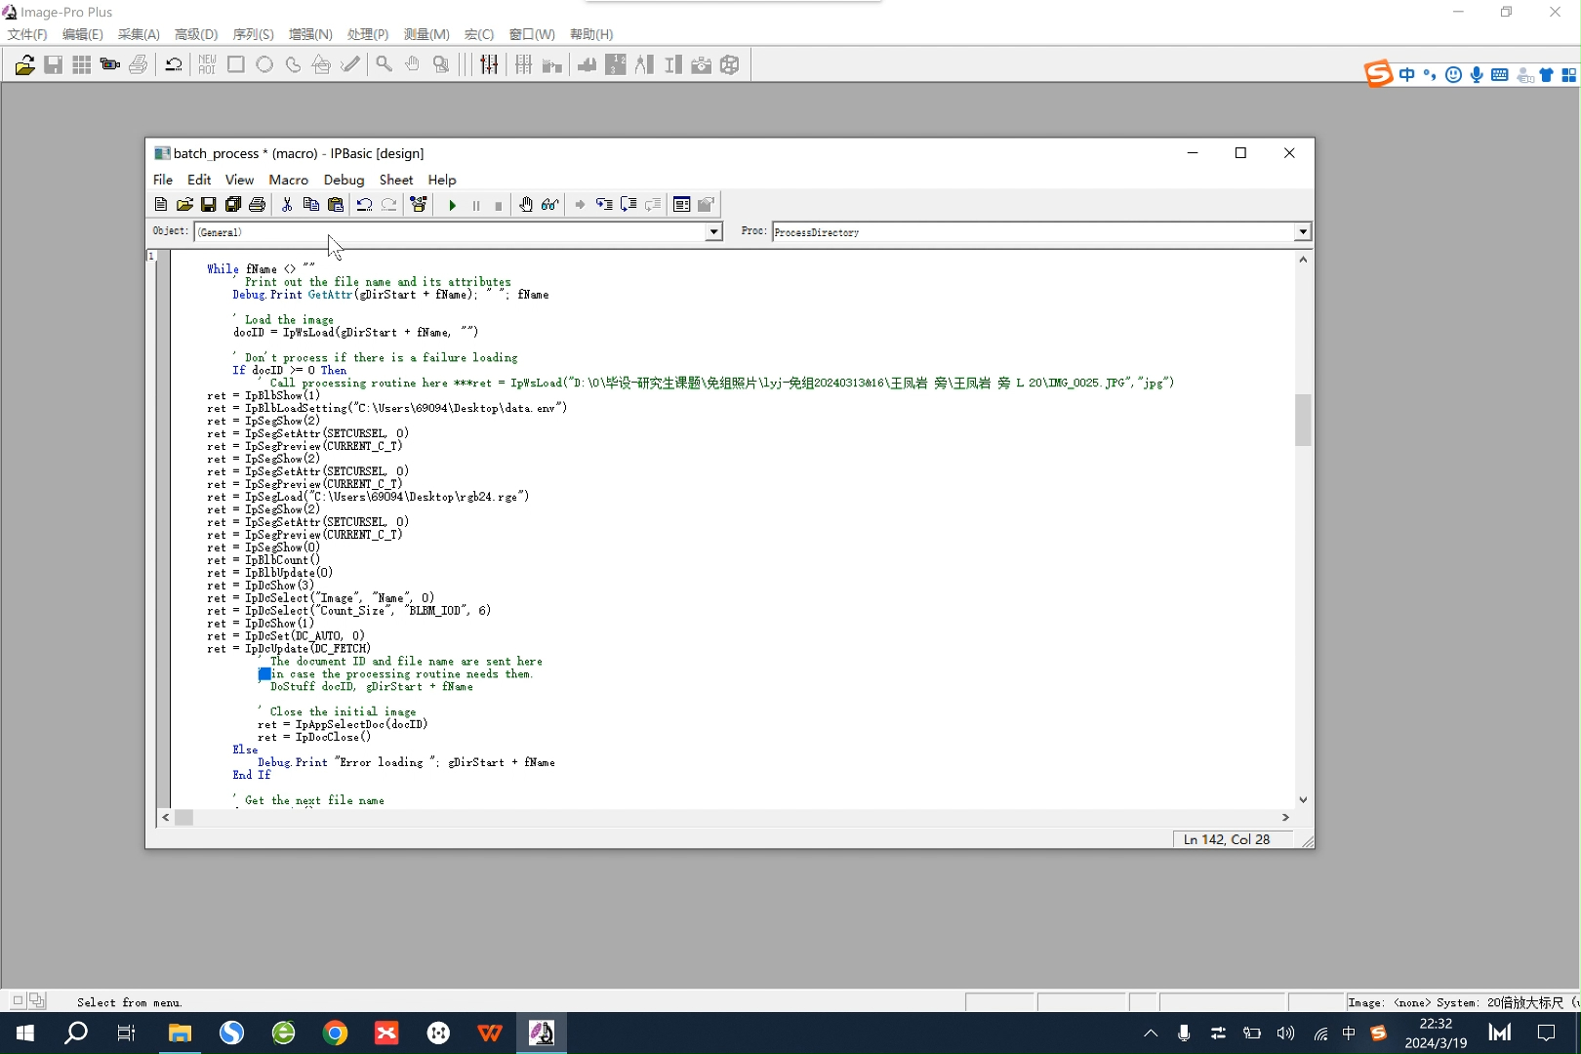1581x1054 pixels.
Task: Click the ProcessDirectory Proc field
Action: pos(1034,232)
